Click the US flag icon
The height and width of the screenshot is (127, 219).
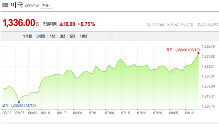[5, 5]
